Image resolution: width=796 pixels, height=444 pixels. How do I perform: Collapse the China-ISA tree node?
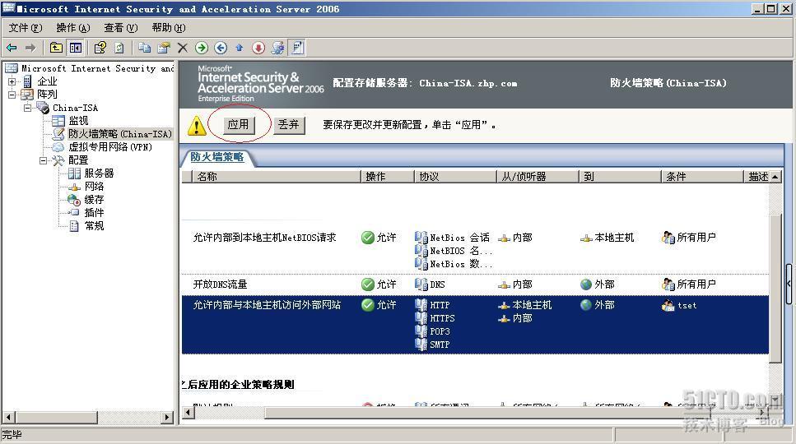(27, 108)
